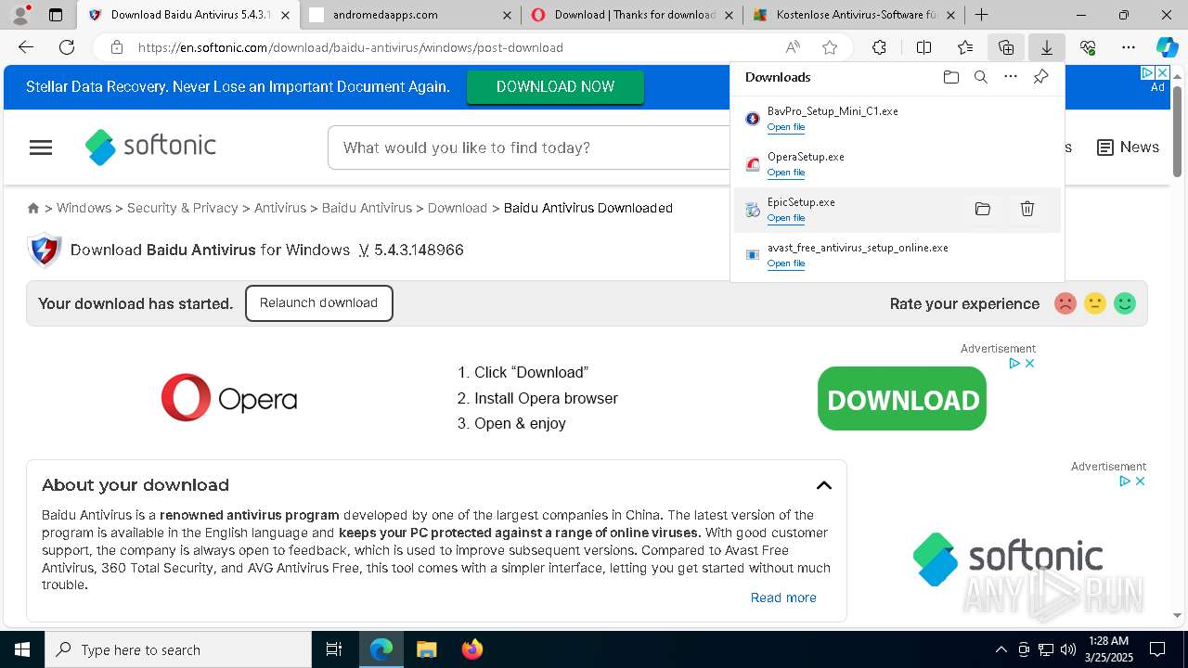Go to Softonic home icon in breadcrumb

tap(33, 208)
